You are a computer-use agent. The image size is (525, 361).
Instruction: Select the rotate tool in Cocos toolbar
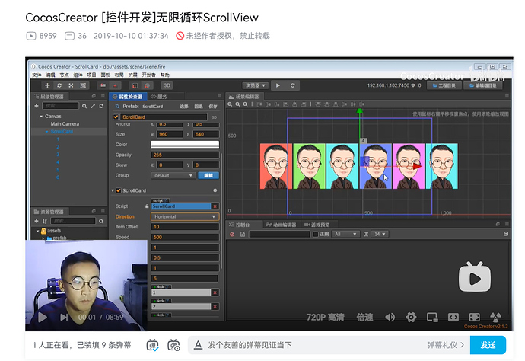[59, 85]
